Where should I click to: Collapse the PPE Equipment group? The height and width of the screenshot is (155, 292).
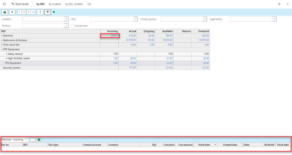click(2, 49)
